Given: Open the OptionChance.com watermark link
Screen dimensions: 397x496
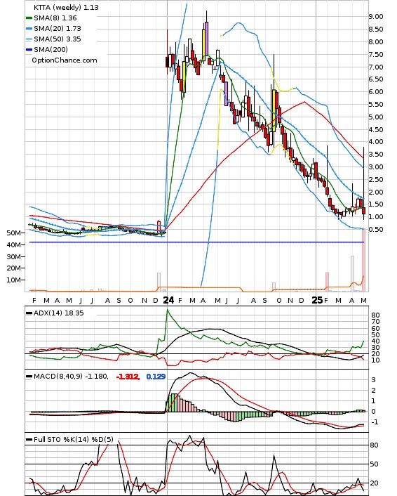Looking at the screenshot, I should 65,60.
